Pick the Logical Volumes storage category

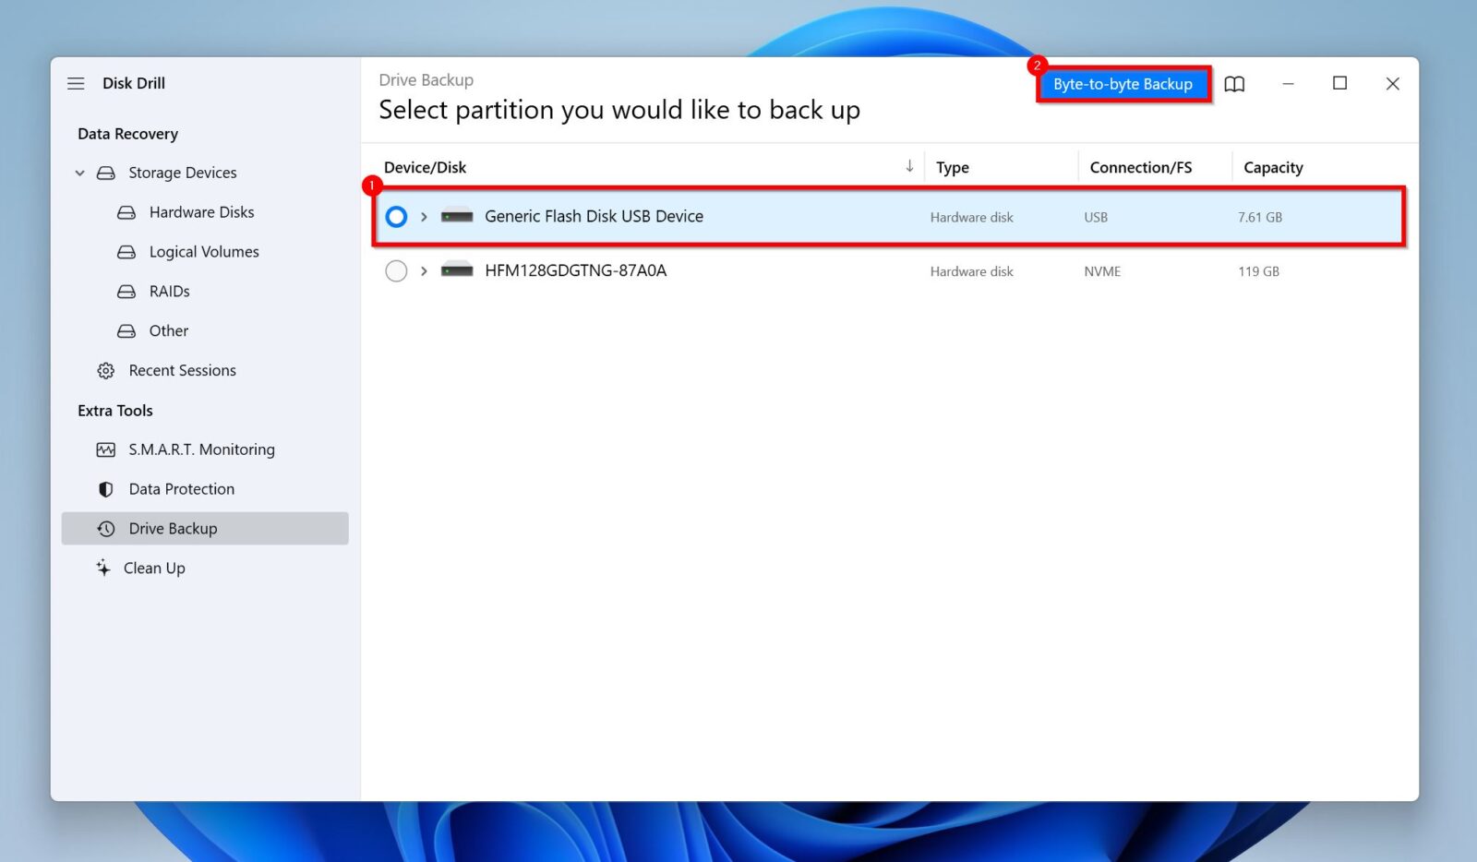point(203,251)
